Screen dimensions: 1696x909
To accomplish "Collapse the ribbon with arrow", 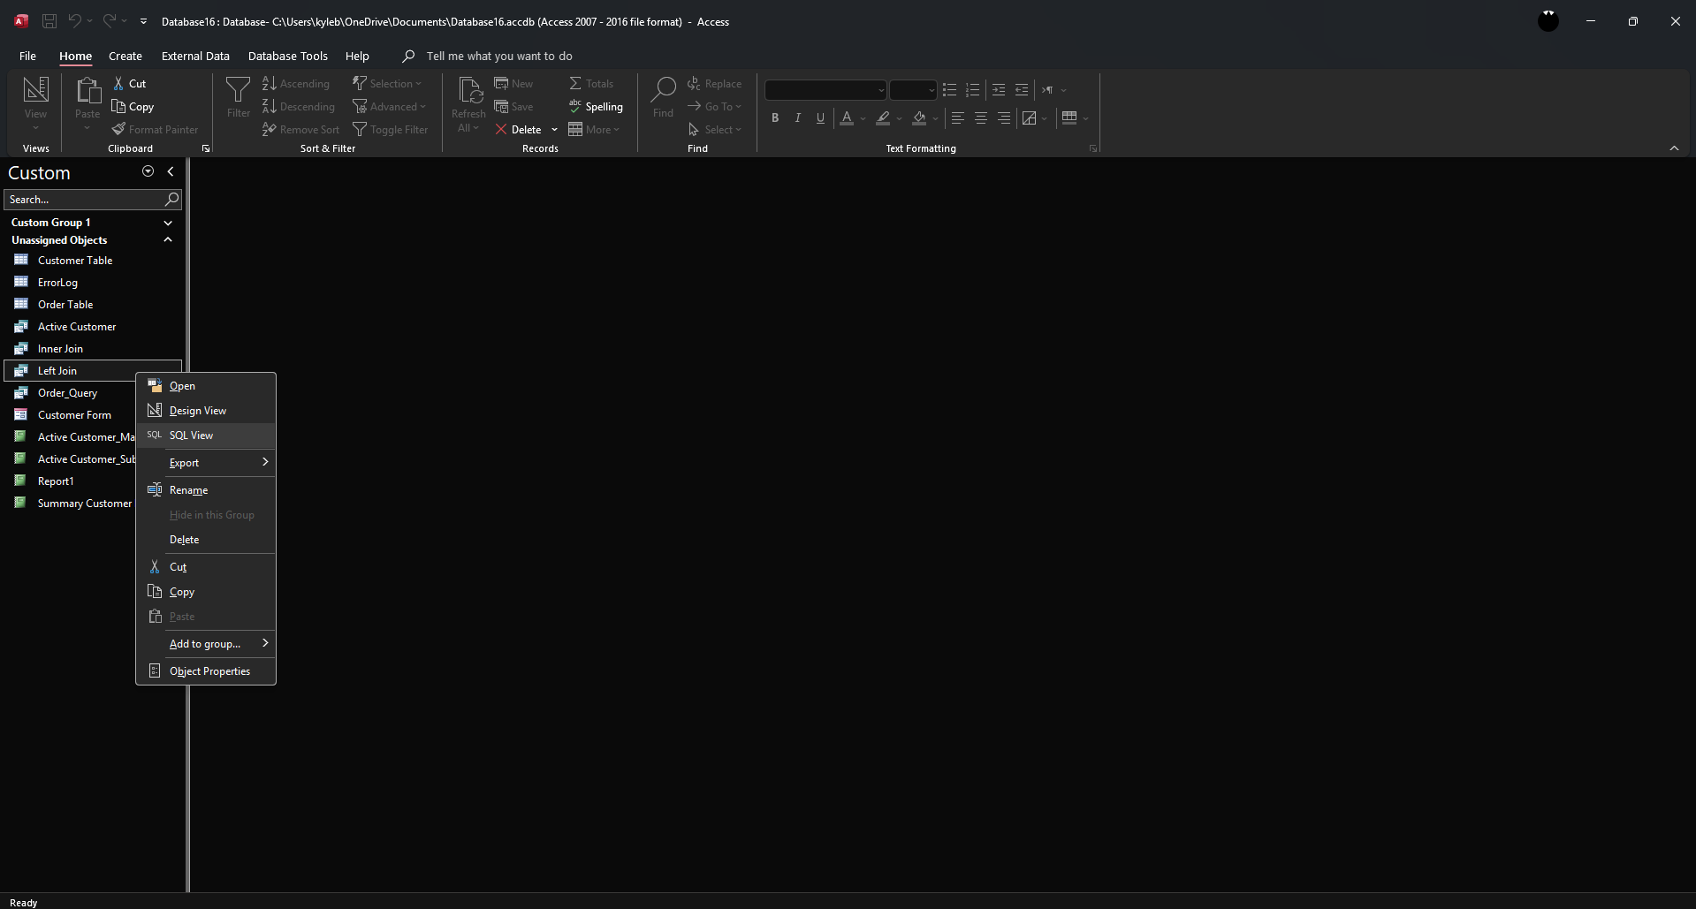I will (1674, 148).
